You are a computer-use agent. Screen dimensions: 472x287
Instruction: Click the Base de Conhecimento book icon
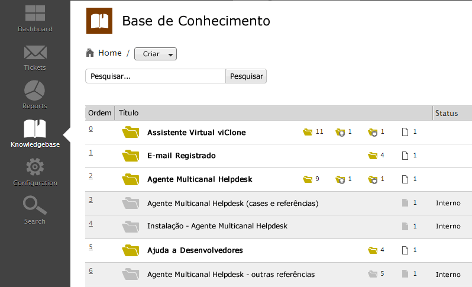pos(99,21)
